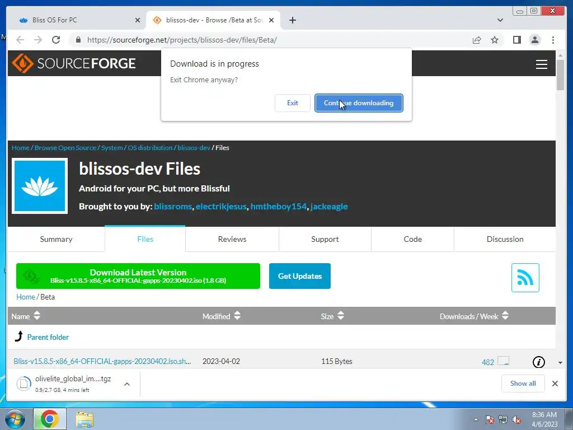Expand download item options chevron
Viewport: 573px width, 430px height.
(127, 384)
